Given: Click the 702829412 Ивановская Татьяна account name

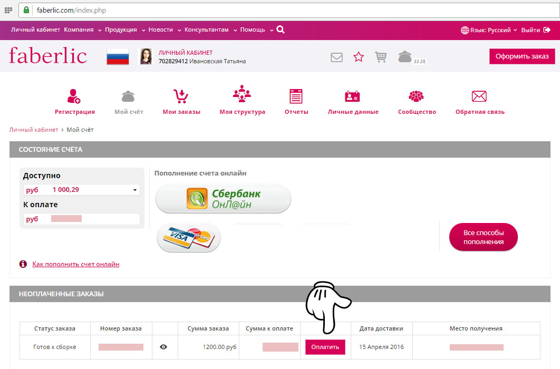Looking at the screenshot, I should 202,61.
